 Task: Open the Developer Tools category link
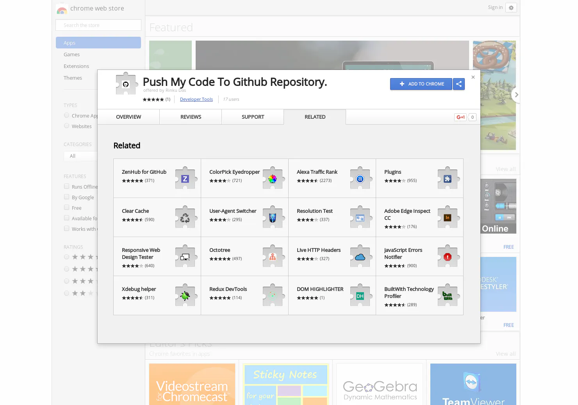pos(196,99)
